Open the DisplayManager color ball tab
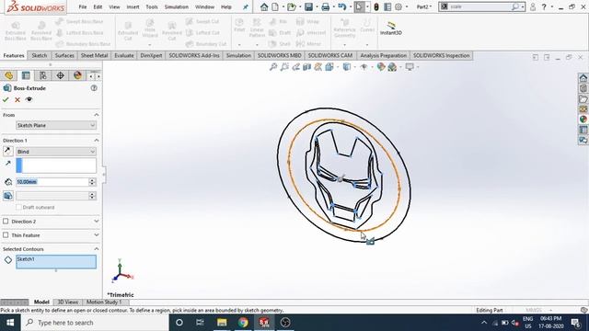Viewport: 589px width, 331px height. [x=77, y=75]
